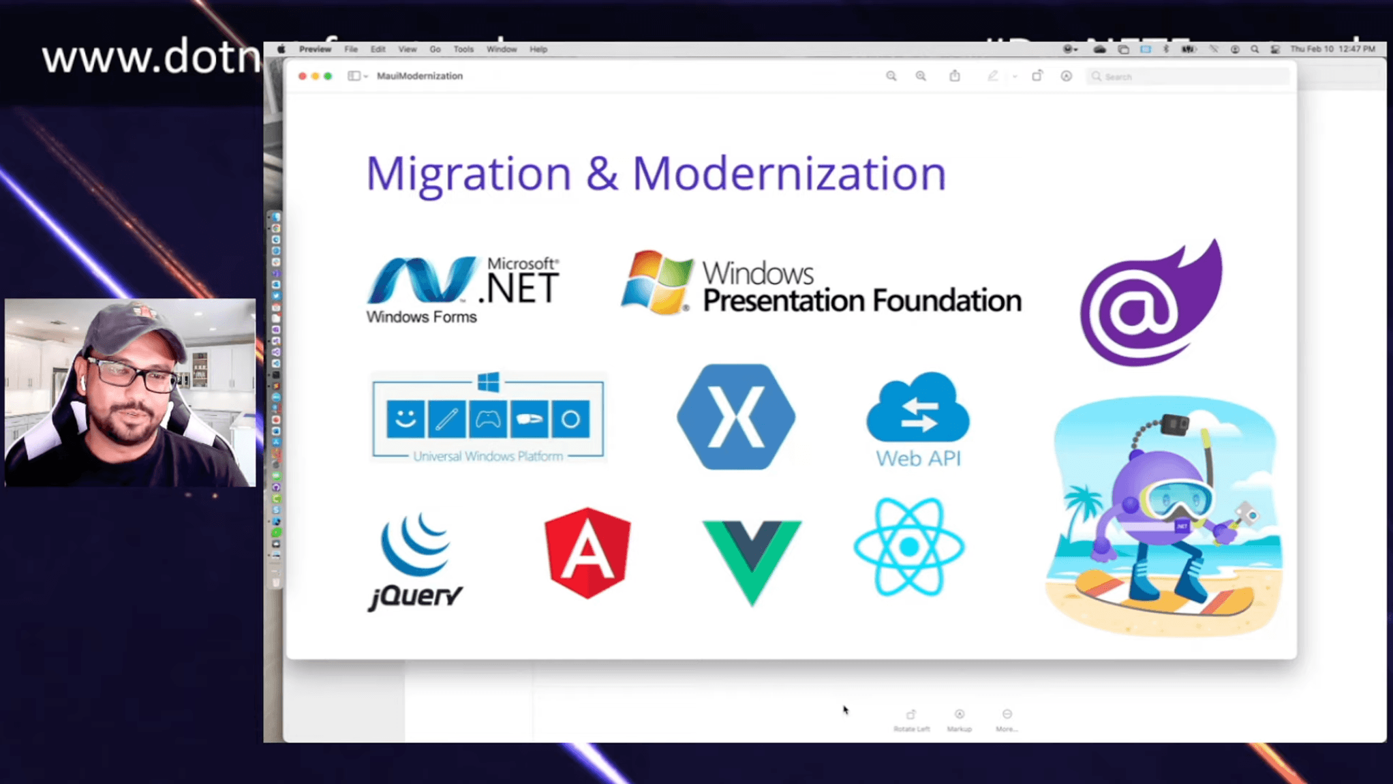
Task: Click the presenter webcam video
Action: 130,393
